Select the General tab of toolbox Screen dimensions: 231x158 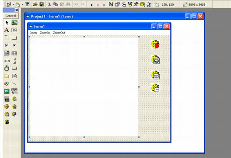click(10, 16)
